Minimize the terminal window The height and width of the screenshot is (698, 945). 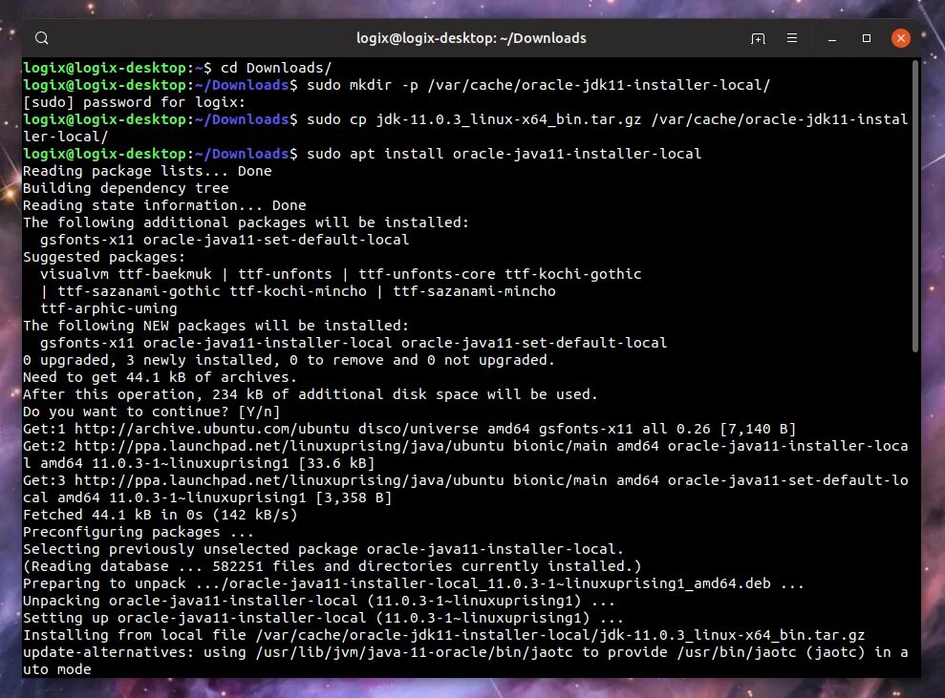click(832, 38)
